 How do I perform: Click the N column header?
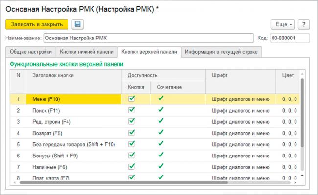pyautogui.click(x=18, y=81)
